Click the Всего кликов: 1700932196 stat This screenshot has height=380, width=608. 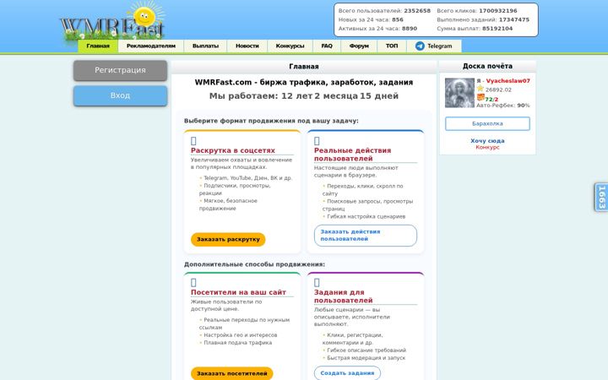(x=477, y=11)
